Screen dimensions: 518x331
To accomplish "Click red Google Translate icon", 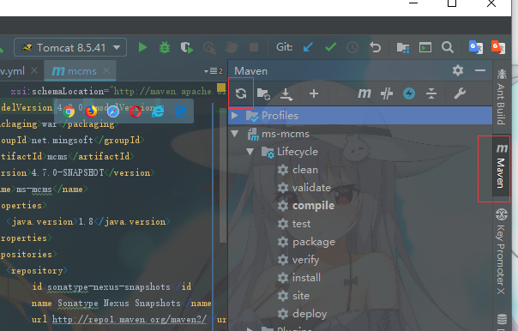I will [498, 47].
